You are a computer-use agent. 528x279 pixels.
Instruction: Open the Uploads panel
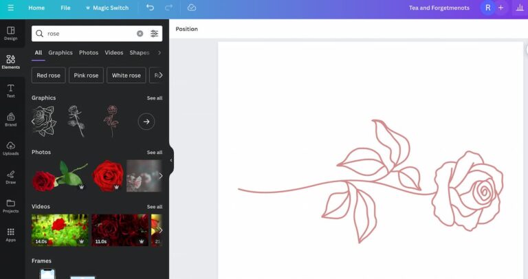[x=10, y=148]
